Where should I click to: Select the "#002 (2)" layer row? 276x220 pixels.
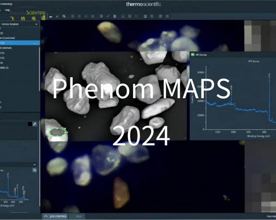19,68
